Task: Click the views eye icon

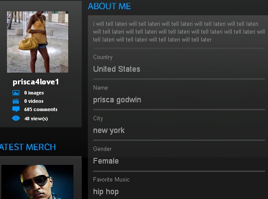Action: point(16,118)
